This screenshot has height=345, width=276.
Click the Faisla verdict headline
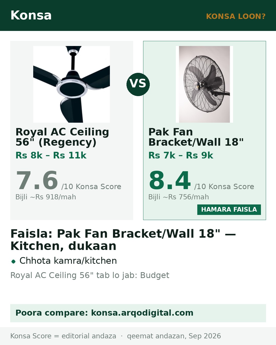pos(123,240)
